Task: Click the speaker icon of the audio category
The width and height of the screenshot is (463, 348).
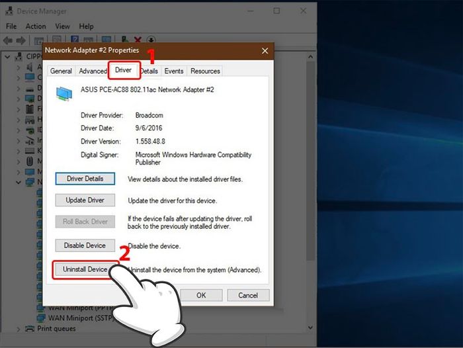Action: tap(30, 67)
